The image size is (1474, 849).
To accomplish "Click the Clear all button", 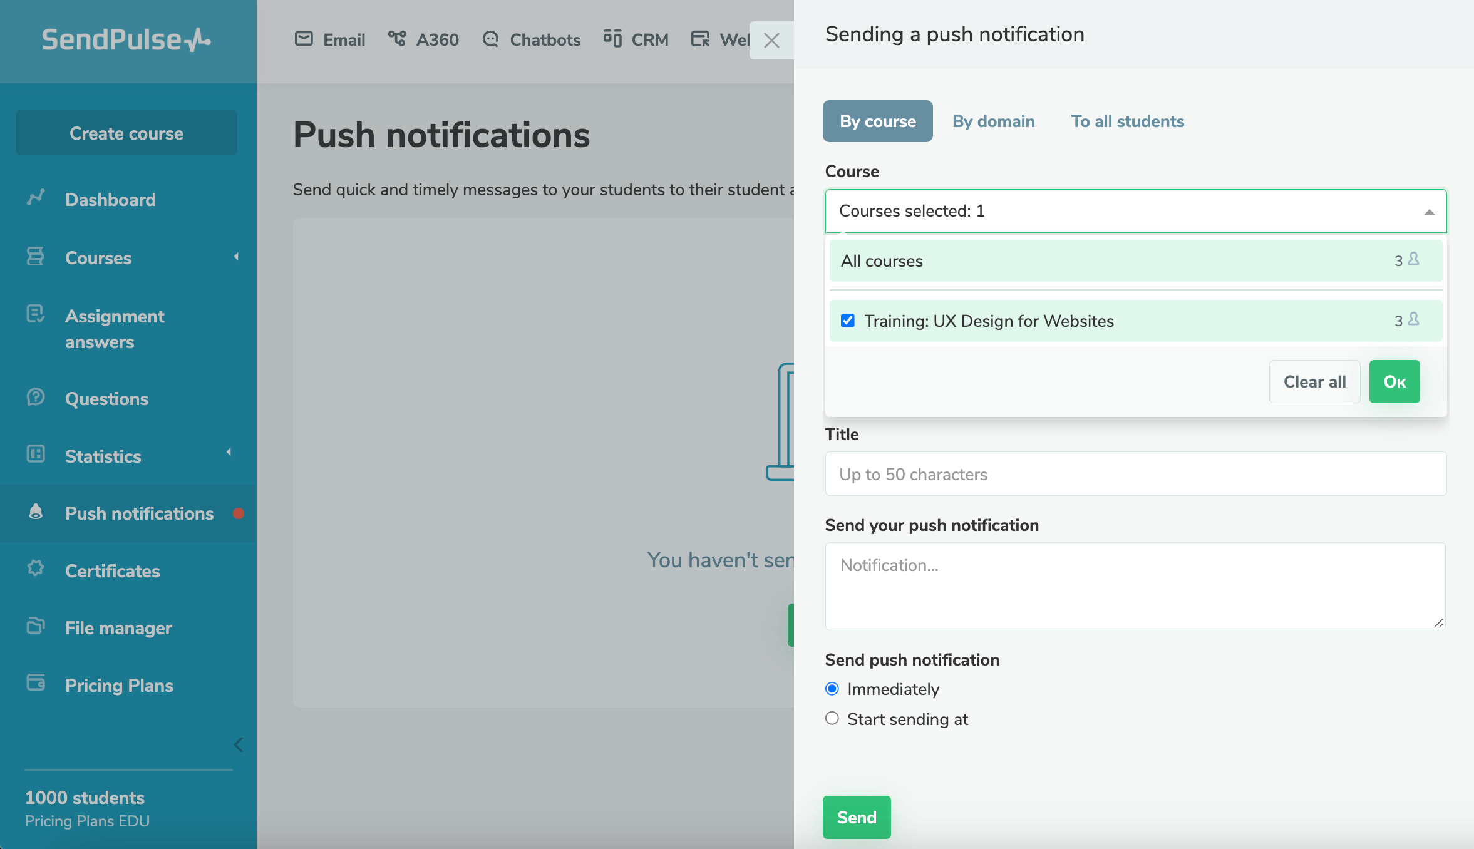I will point(1314,382).
